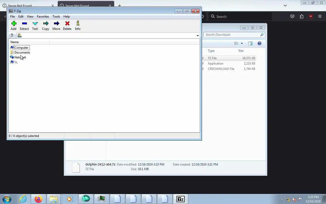Screen dimensions: 326x204
Task: Click the network tray icon
Action: tap(288, 199)
